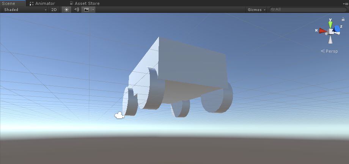Open the Gizmos dropdown
This screenshot has height=164, width=349.
(256, 9)
